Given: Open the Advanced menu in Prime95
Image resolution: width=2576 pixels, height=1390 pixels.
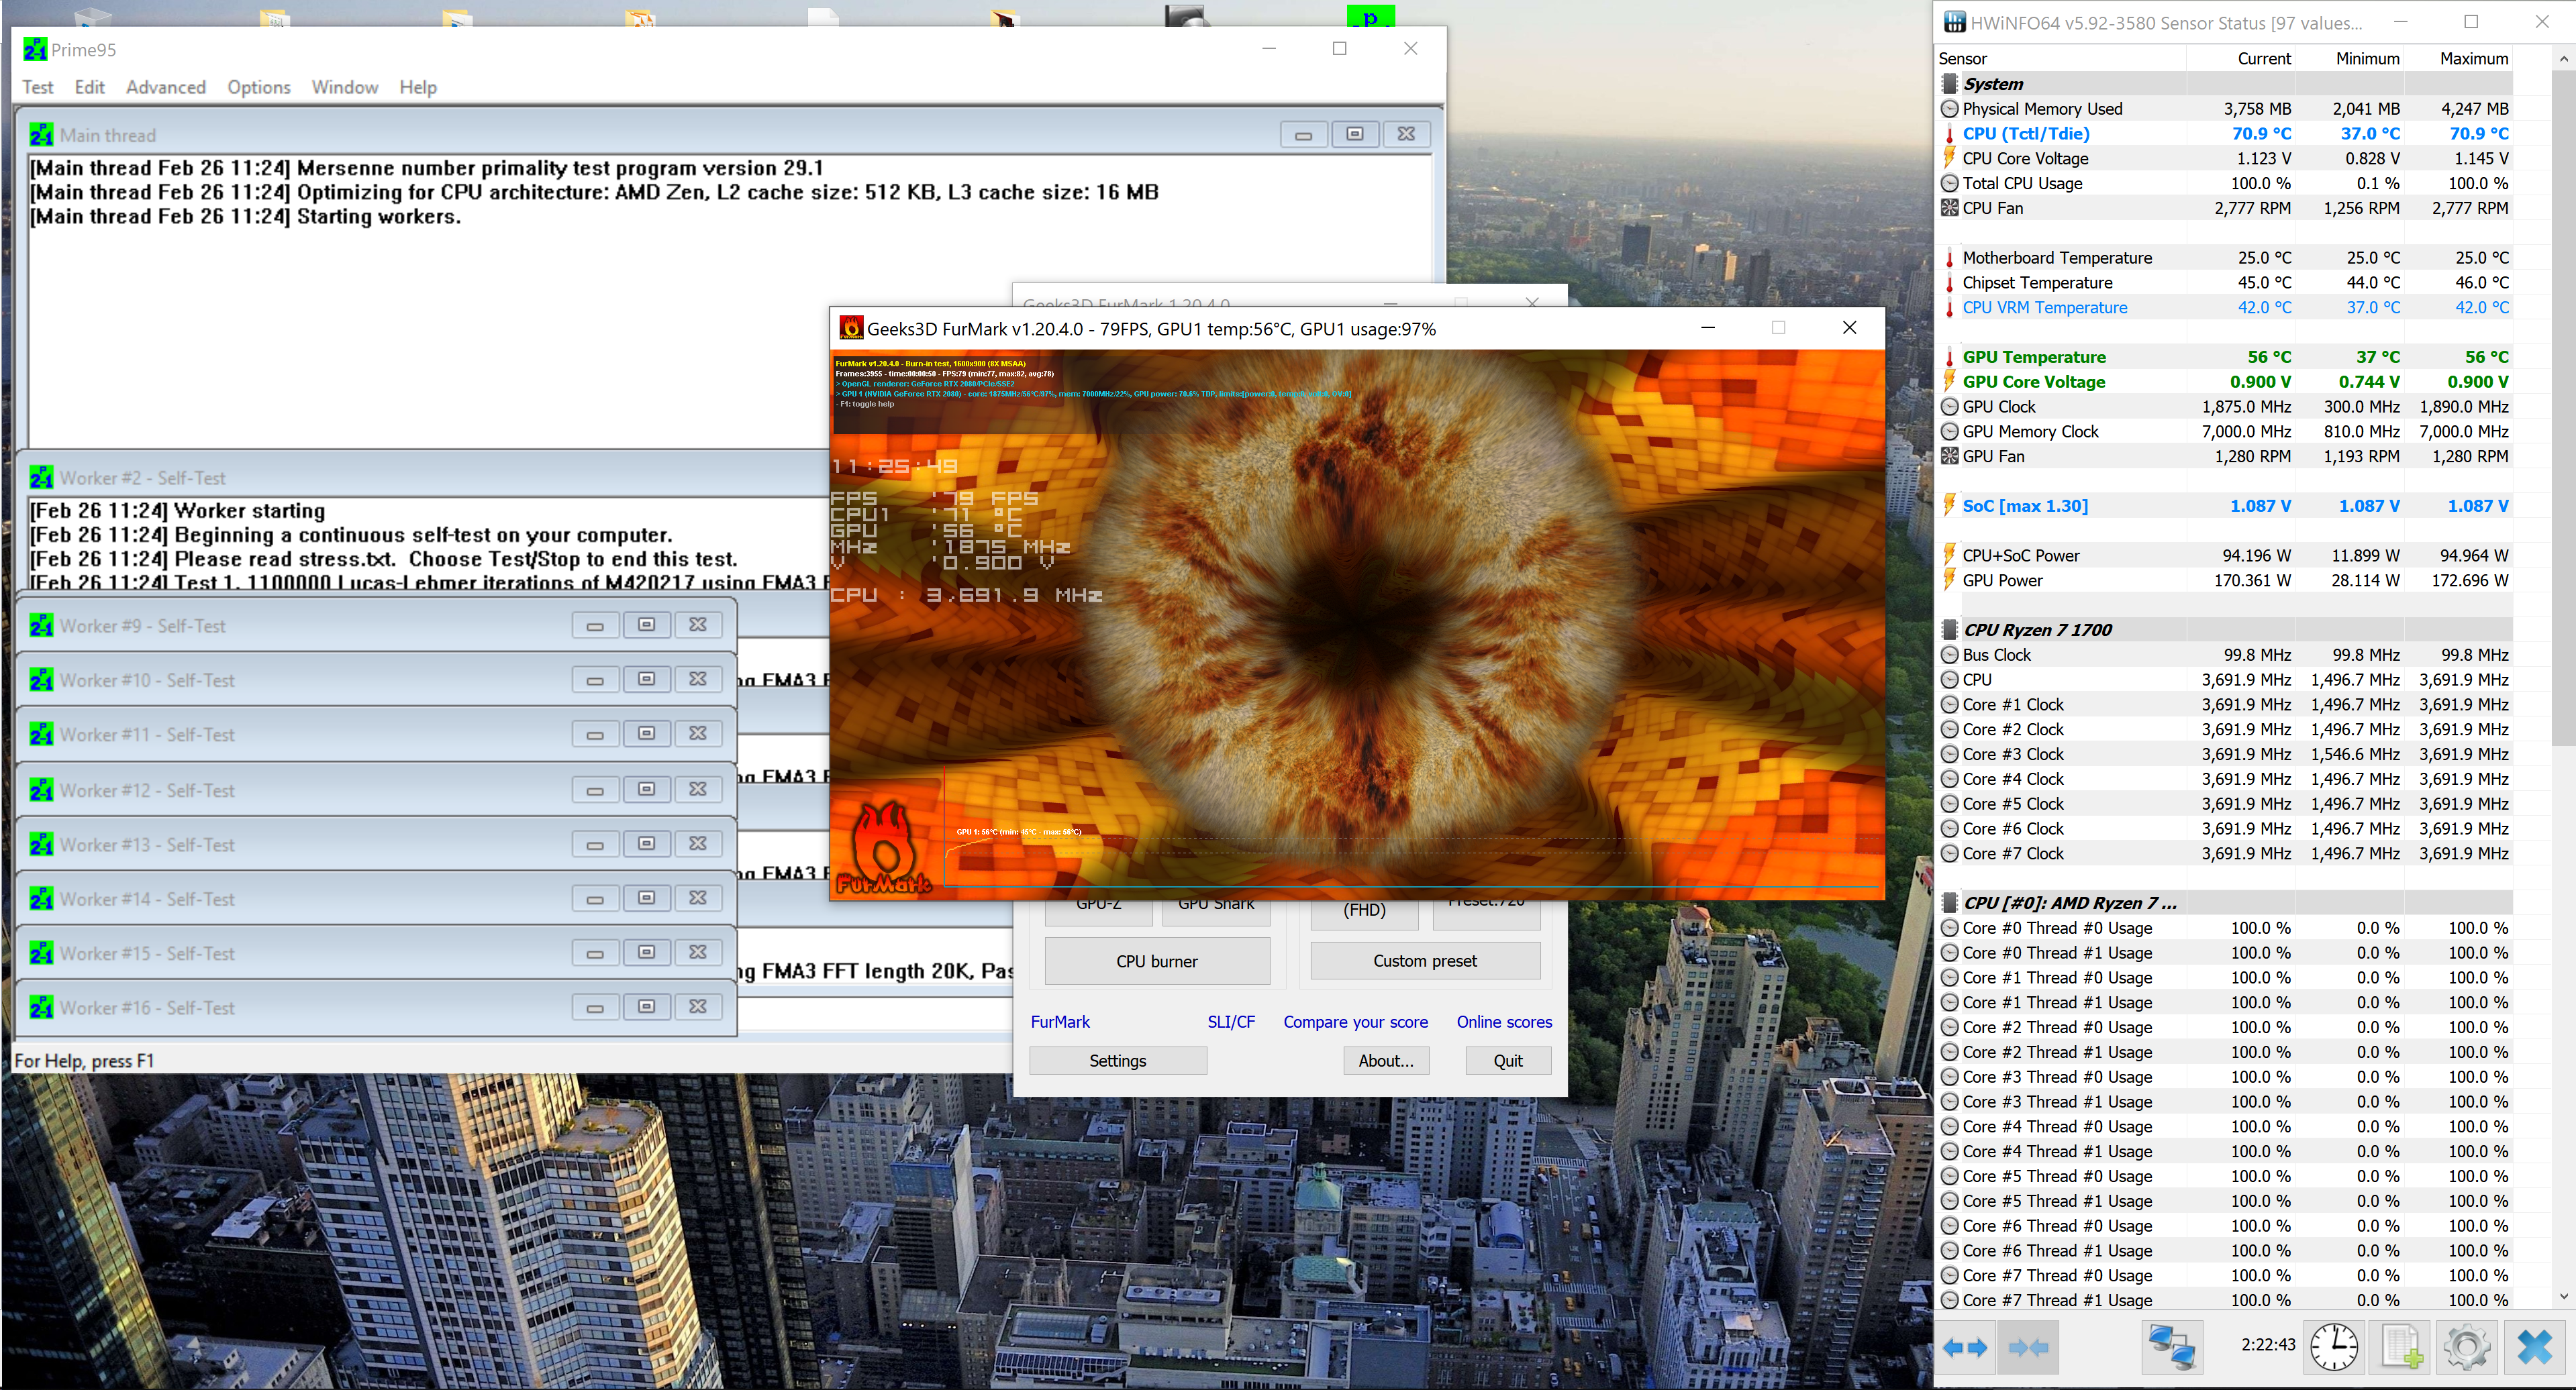Looking at the screenshot, I should click(165, 87).
